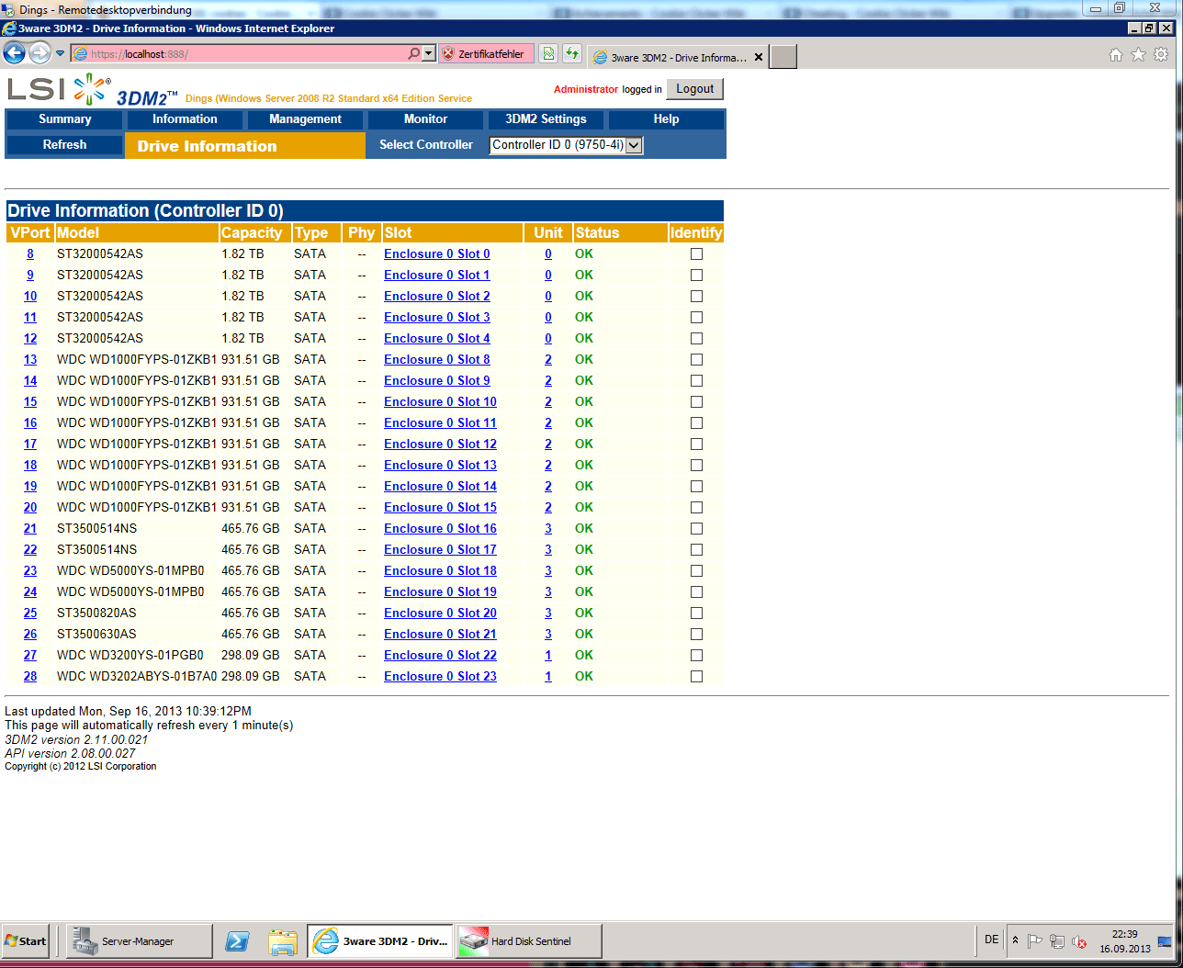This screenshot has height=968, width=1183.
Task: Check Identify box for VPort 16
Action: [696, 423]
